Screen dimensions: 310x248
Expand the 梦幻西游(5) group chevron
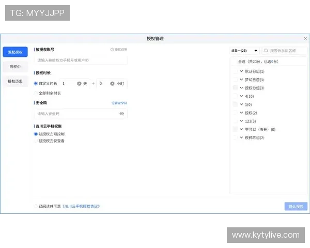[241, 79]
